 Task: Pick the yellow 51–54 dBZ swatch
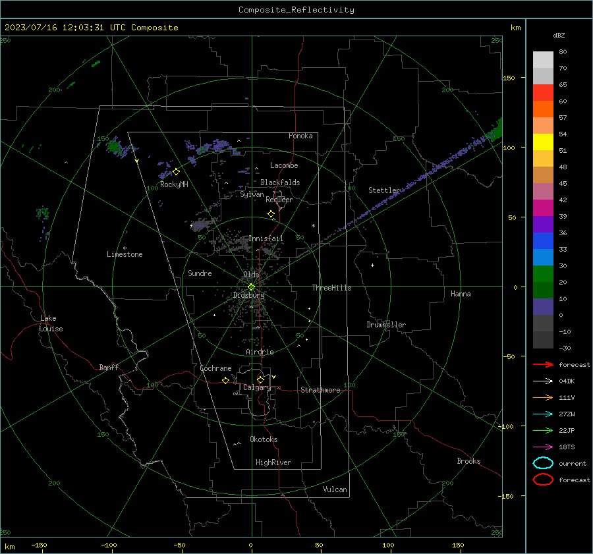tap(543, 142)
